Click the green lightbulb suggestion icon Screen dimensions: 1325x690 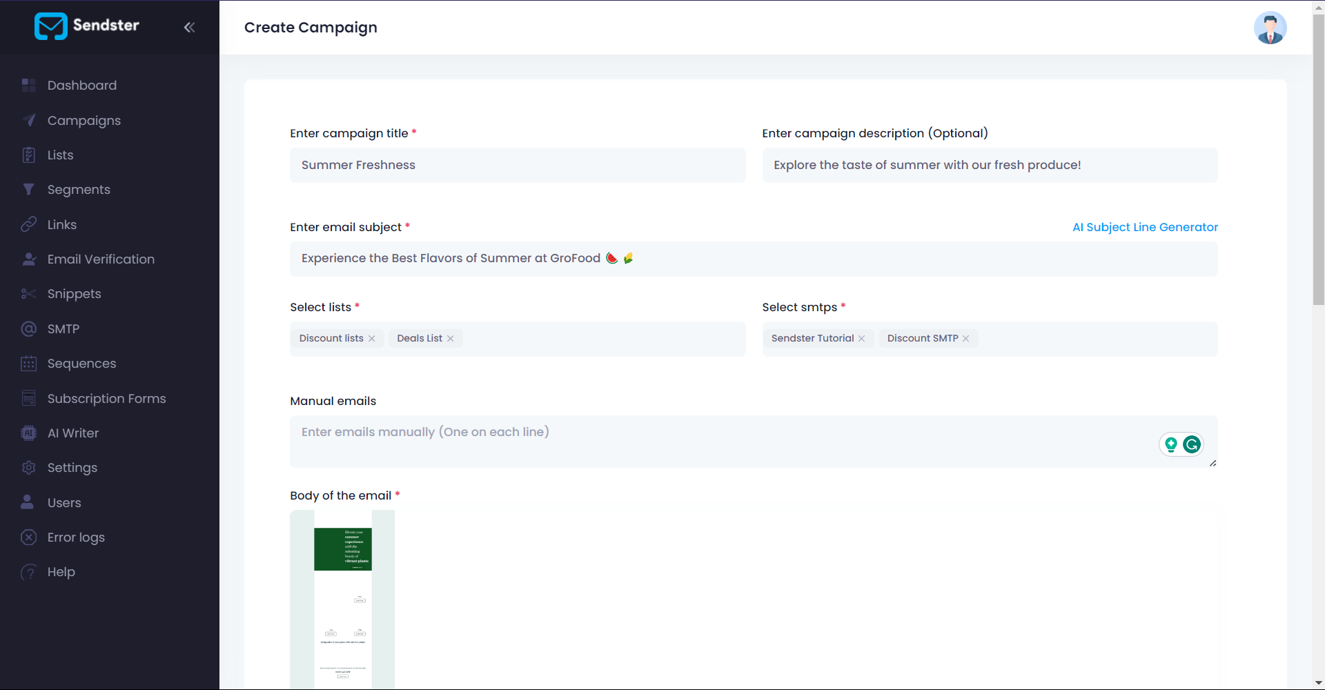click(1171, 444)
